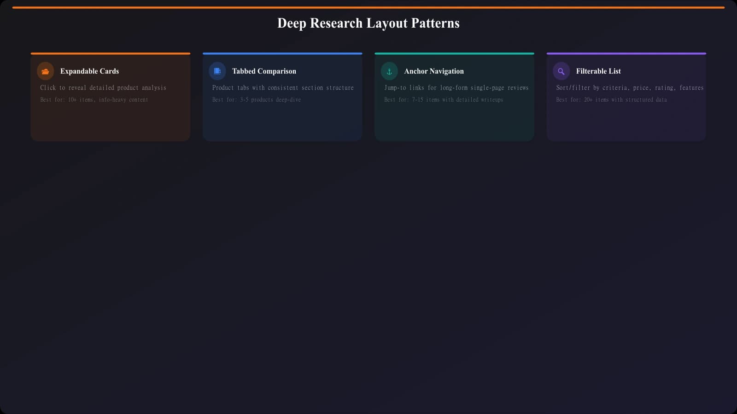
Task: Click the Filterable List title text
Action: pos(598,71)
